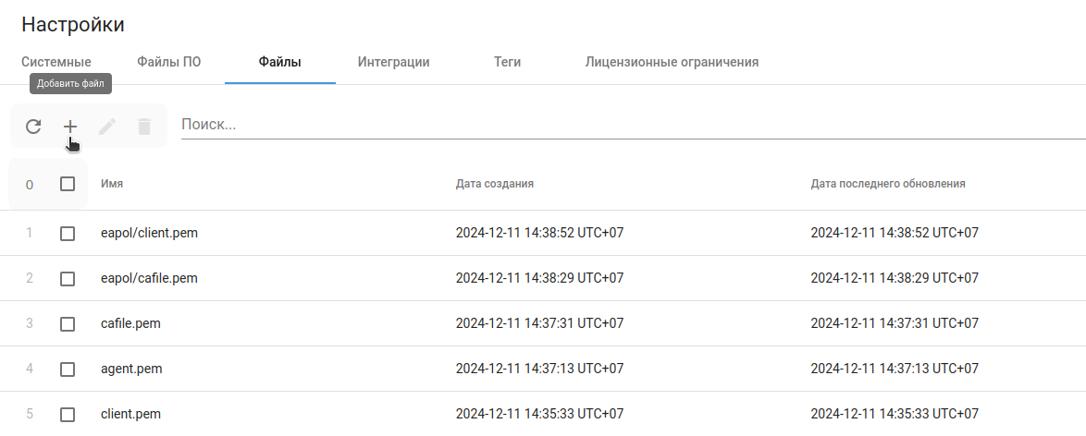The image size is (1086, 436).
Task: Go to the Интеграции tab
Action: tap(393, 63)
